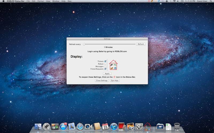Click the "1 Minutes" label

(x=108, y=47)
